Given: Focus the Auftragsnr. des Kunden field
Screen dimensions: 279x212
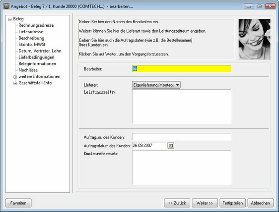Looking at the screenshot, I should (182, 137).
